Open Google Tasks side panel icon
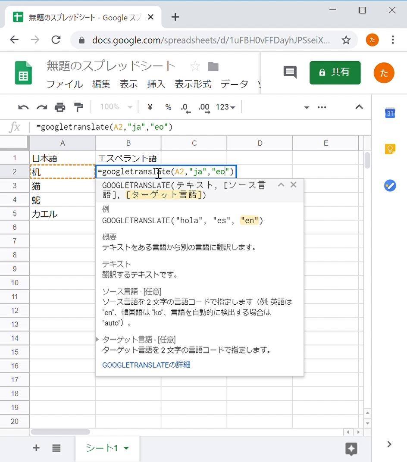 (x=390, y=186)
